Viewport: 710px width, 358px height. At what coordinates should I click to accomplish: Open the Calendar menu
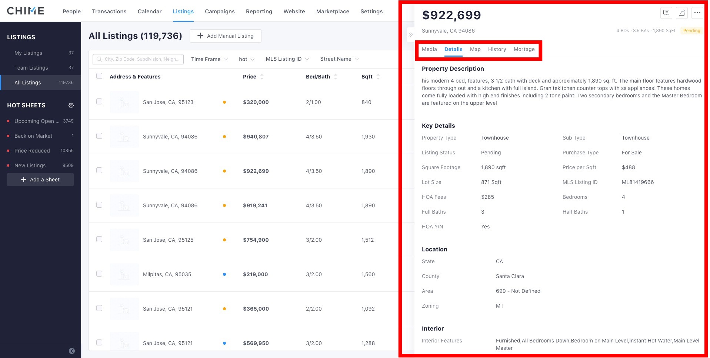click(x=150, y=11)
